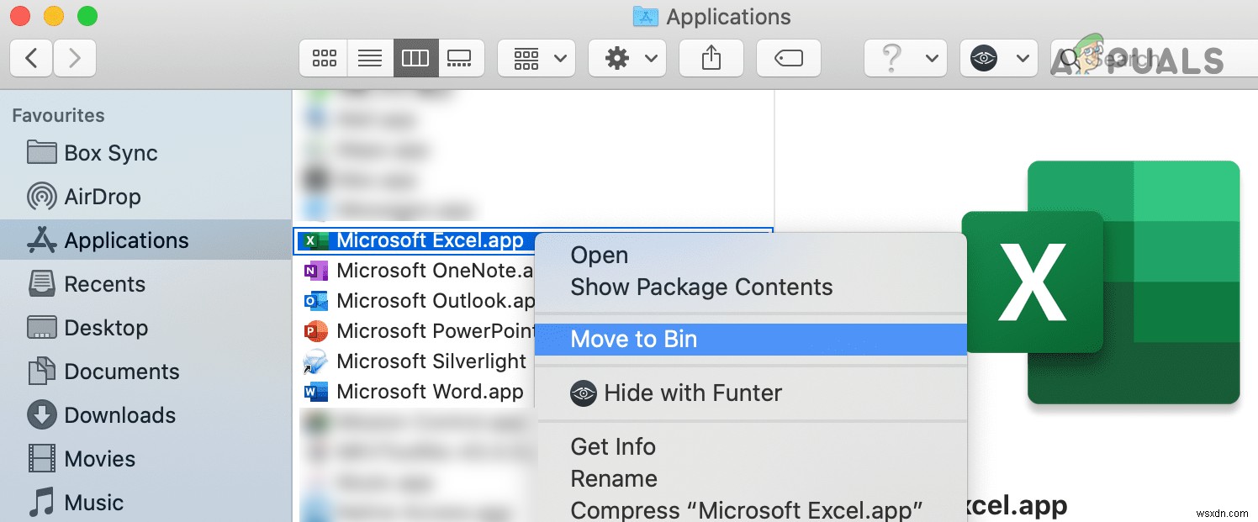Switch Finder to icon view

[x=323, y=57]
